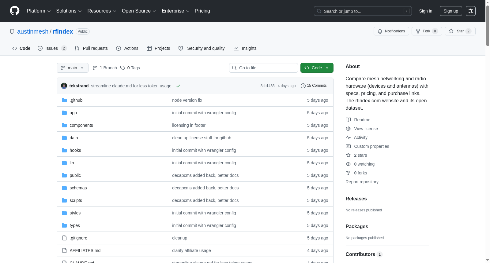
Task: Click the Sign in link
Action: [425, 11]
